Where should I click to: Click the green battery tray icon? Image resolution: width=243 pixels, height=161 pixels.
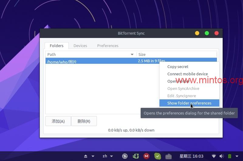[230, 156]
